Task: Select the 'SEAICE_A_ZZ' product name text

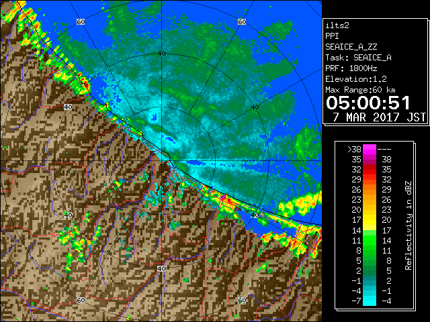Action: pyautogui.click(x=351, y=47)
